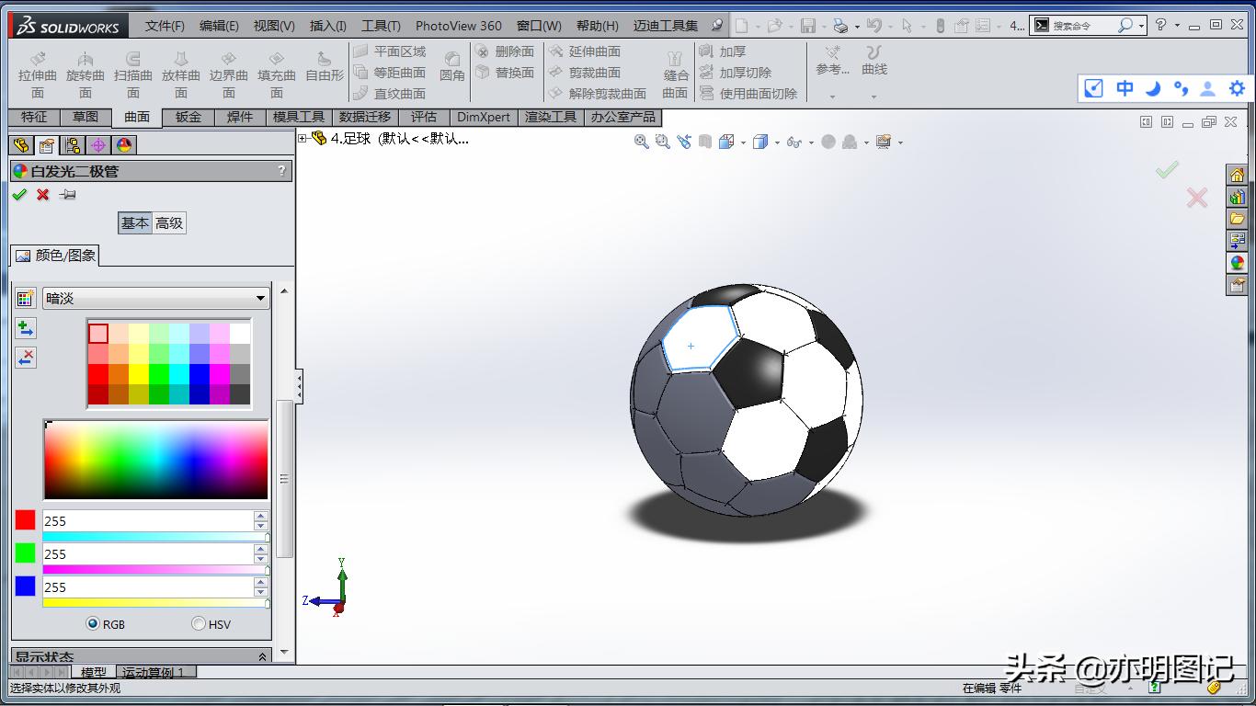Viewport: 1256px width, 706px height.
Task: Expand the 4.足球 tree node
Action: coord(303,139)
